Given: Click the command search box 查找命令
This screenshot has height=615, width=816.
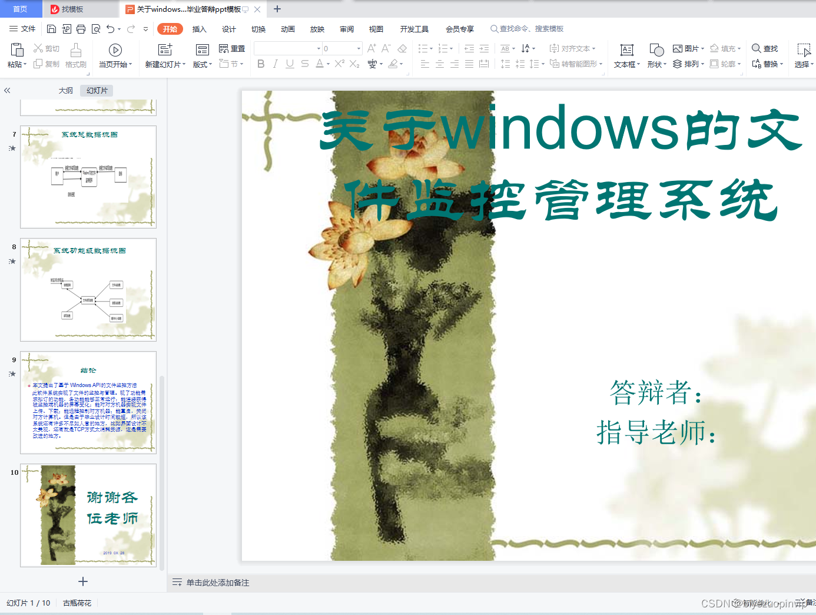Looking at the screenshot, I should click(527, 28).
